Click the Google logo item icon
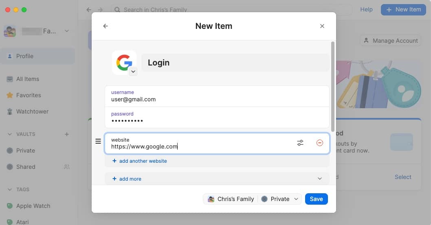Viewport: 431px width, 225px height. point(124,63)
